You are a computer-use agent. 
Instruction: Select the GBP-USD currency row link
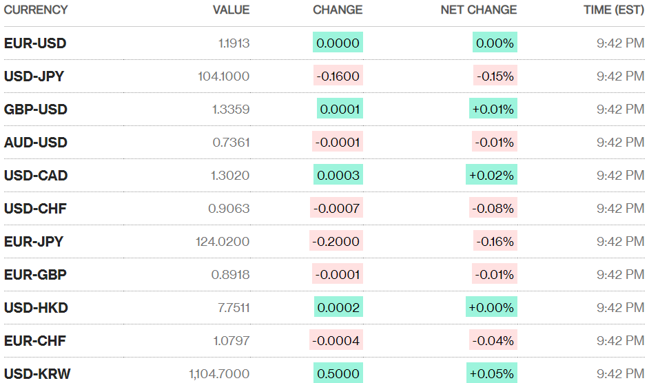[36, 110]
